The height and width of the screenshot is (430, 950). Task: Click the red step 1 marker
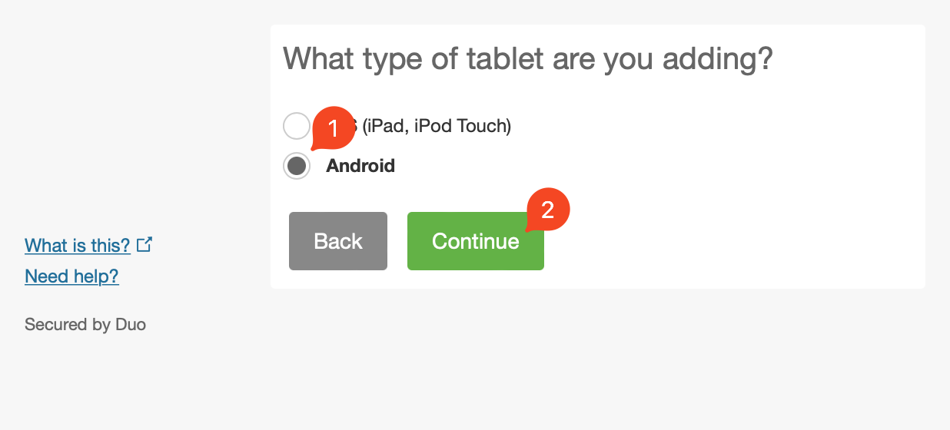tap(333, 128)
